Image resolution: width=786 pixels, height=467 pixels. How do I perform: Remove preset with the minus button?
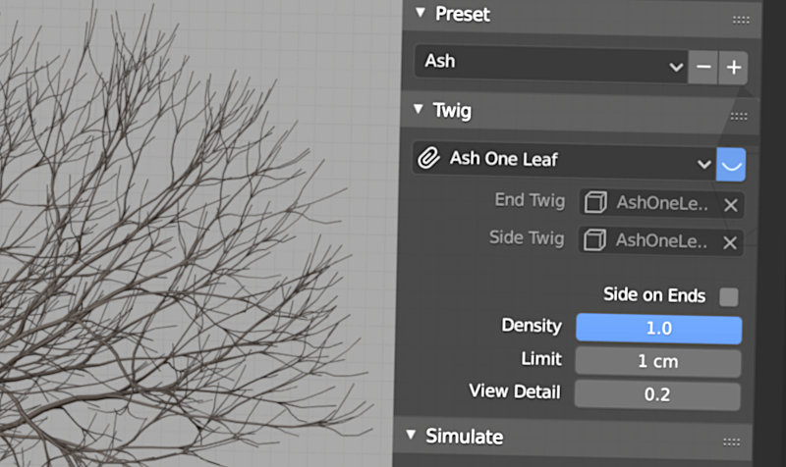coord(703,67)
